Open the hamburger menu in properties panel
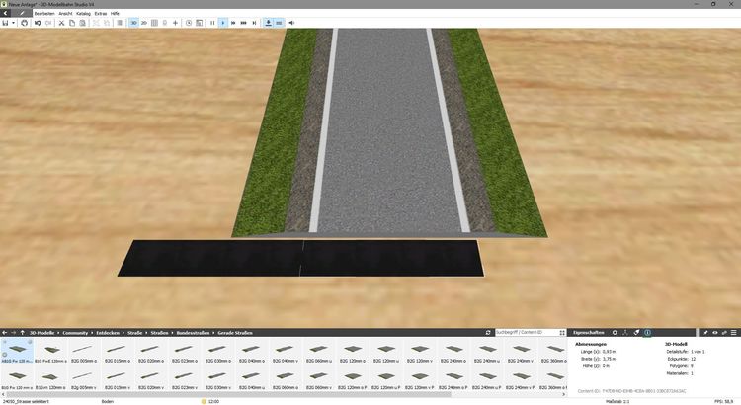 pos(733,333)
